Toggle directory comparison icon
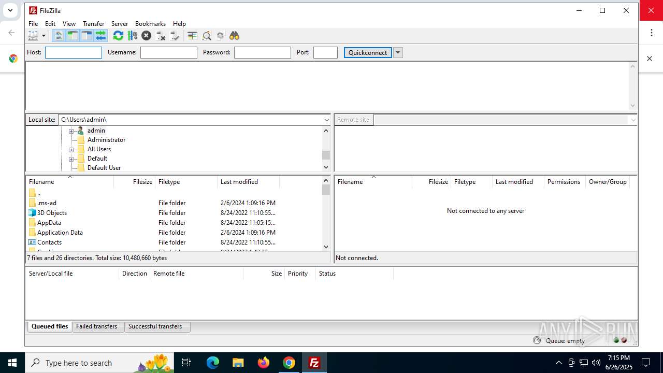This screenshot has width=663, height=373. [x=206, y=36]
